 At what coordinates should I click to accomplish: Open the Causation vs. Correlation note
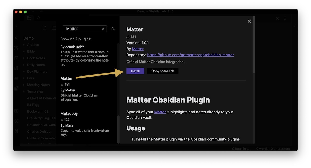(41, 125)
